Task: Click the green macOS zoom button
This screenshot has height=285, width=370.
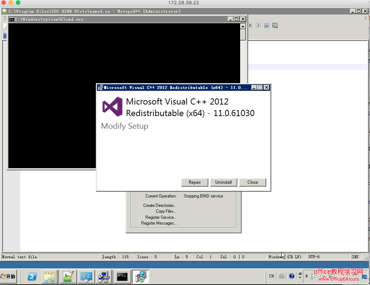Action: pyautogui.click(x=18, y=3)
